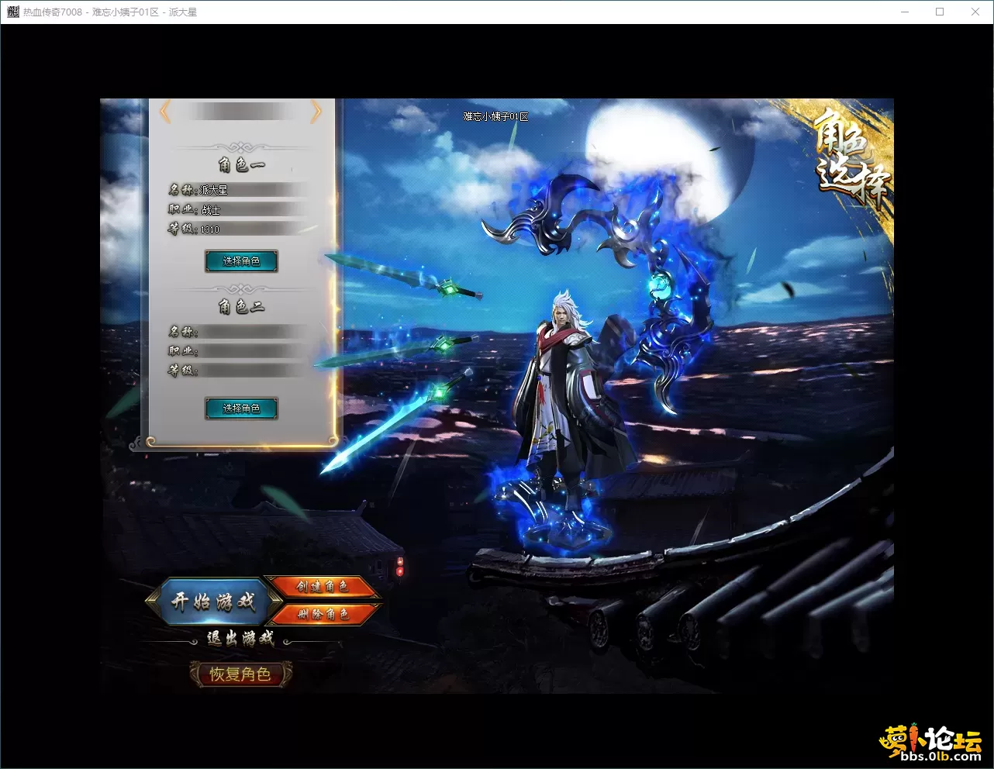This screenshot has width=994, height=769.
Task: Click the empty level field of character two
Action: (254, 371)
